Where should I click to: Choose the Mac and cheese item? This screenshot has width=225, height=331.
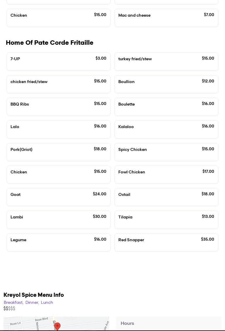(166, 18)
